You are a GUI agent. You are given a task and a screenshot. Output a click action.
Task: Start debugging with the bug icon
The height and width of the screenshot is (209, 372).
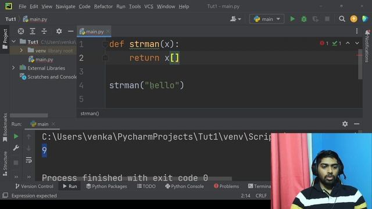tap(304, 19)
